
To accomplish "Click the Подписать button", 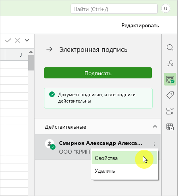I will 98,73.
